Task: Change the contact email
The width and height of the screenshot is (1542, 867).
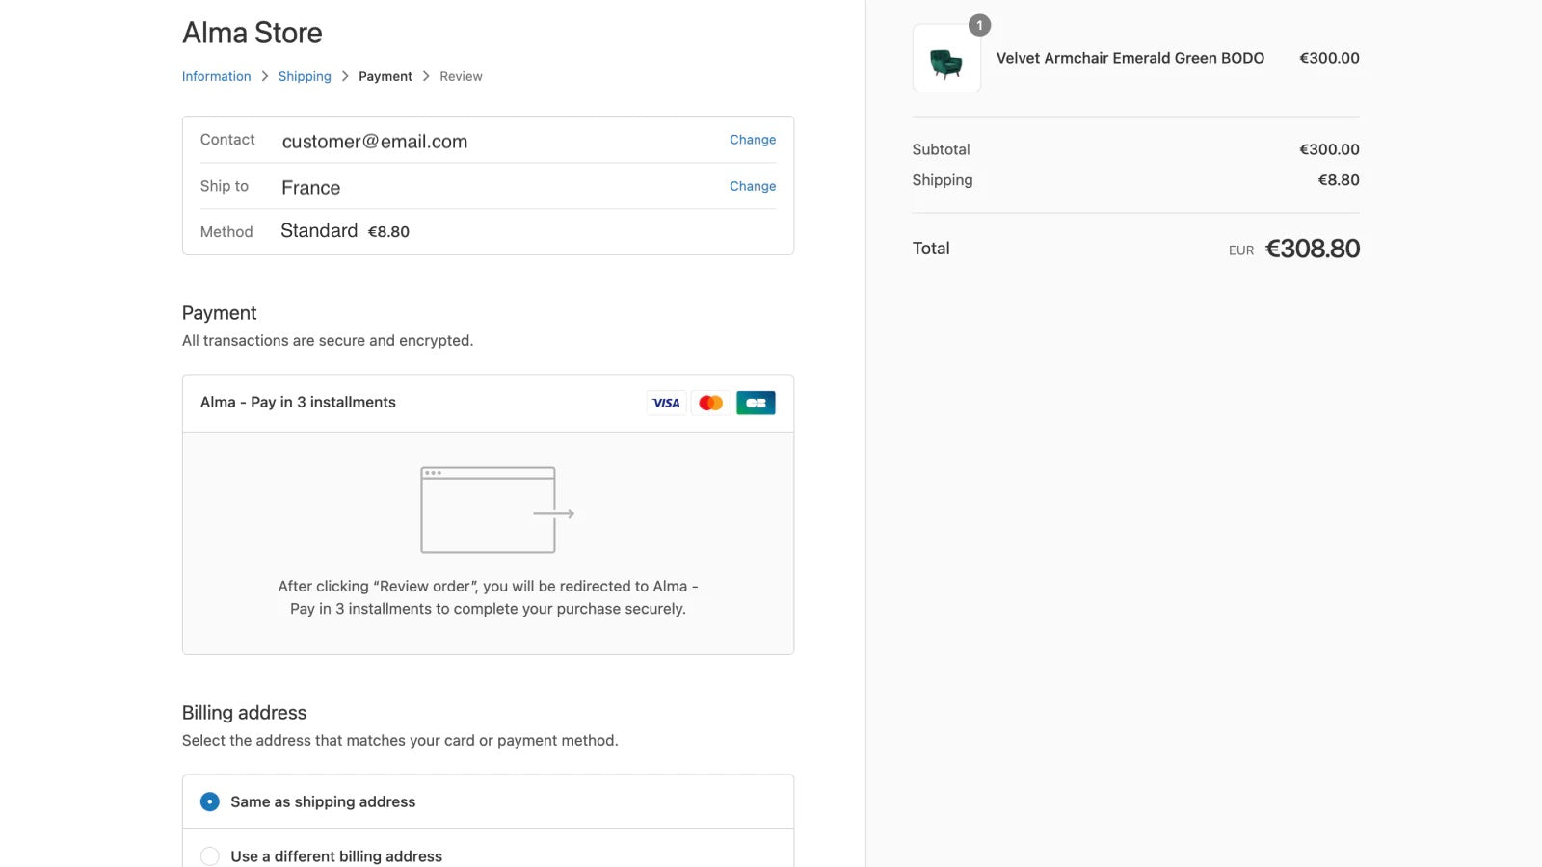Action: (x=753, y=140)
